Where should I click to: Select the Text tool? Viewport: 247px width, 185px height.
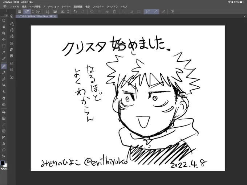pyautogui.click(x=4, y=144)
